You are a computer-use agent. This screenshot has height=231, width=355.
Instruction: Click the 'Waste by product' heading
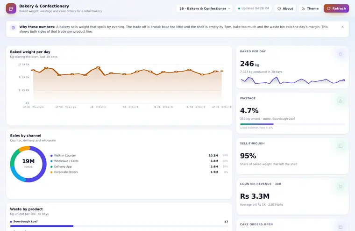pos(26,209)
